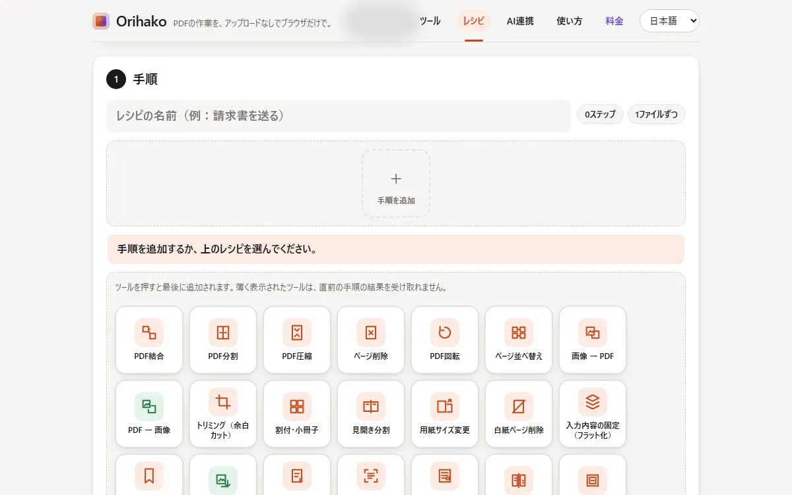Add the PDF分割 (split) tool

pos(223,340)
